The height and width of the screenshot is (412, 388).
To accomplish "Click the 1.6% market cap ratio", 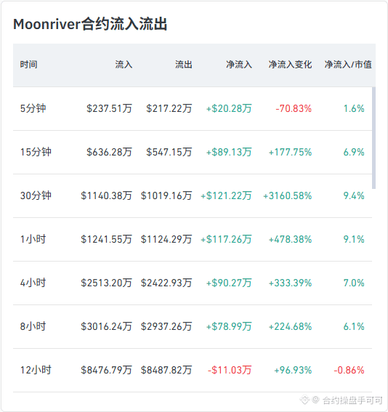I will point(354,108).
